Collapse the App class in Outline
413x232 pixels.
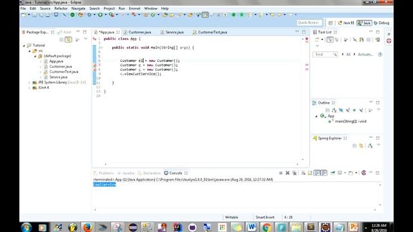pos(316,116)
